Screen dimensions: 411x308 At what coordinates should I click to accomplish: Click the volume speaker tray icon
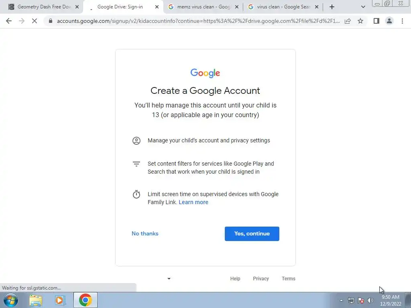[x=370, y=300]
